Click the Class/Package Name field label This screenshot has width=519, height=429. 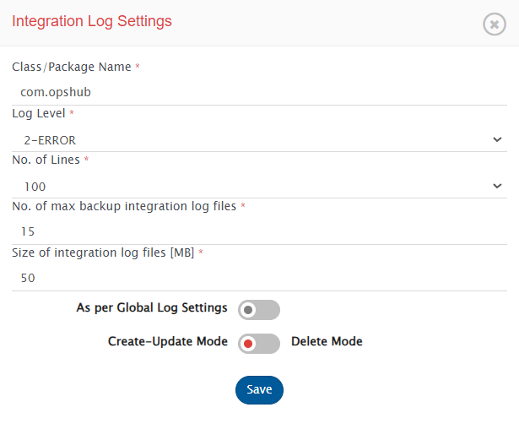(72, 67)
